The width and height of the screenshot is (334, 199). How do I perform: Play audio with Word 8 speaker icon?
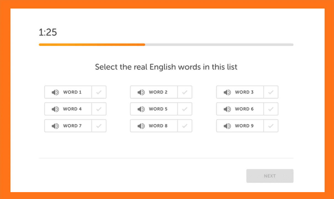[141, 126]
